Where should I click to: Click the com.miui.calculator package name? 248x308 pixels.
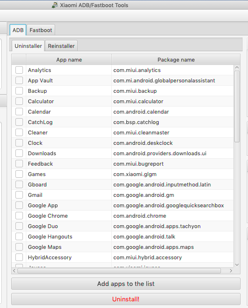(138, 102)
